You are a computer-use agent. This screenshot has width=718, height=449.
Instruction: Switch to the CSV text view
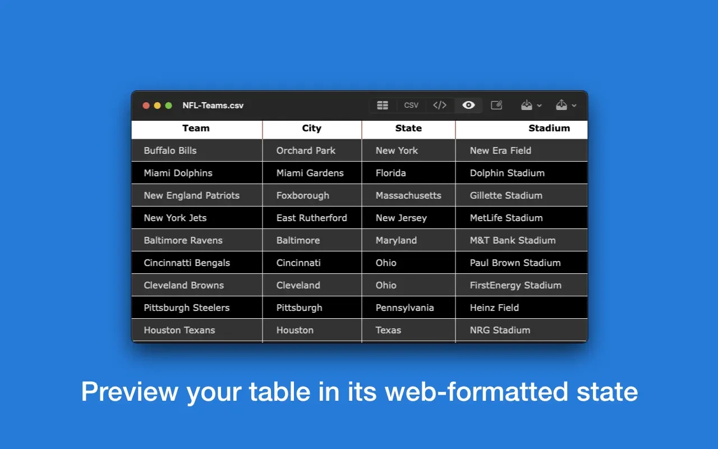click(x=411, y=106)
